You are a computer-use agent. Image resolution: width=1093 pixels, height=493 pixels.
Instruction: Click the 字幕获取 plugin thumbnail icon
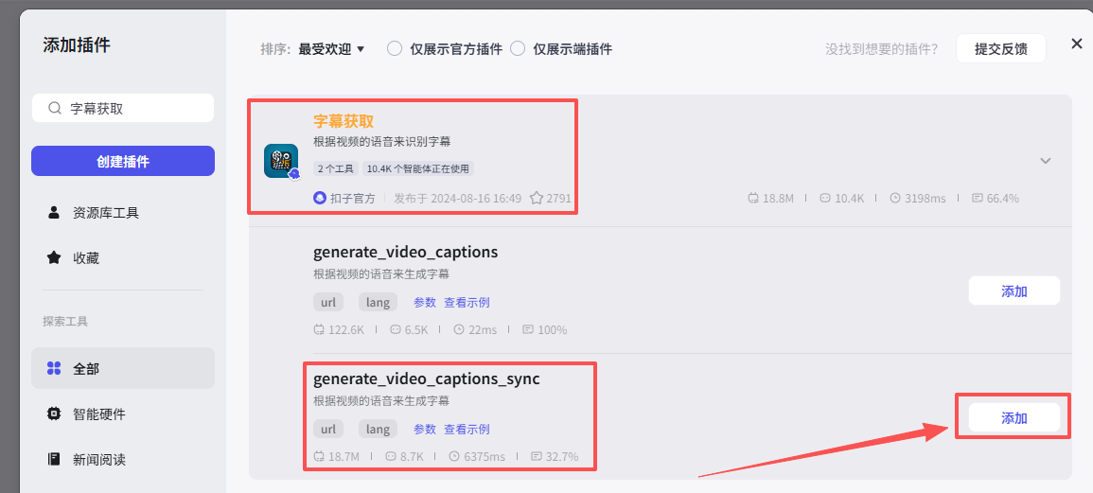281,161
